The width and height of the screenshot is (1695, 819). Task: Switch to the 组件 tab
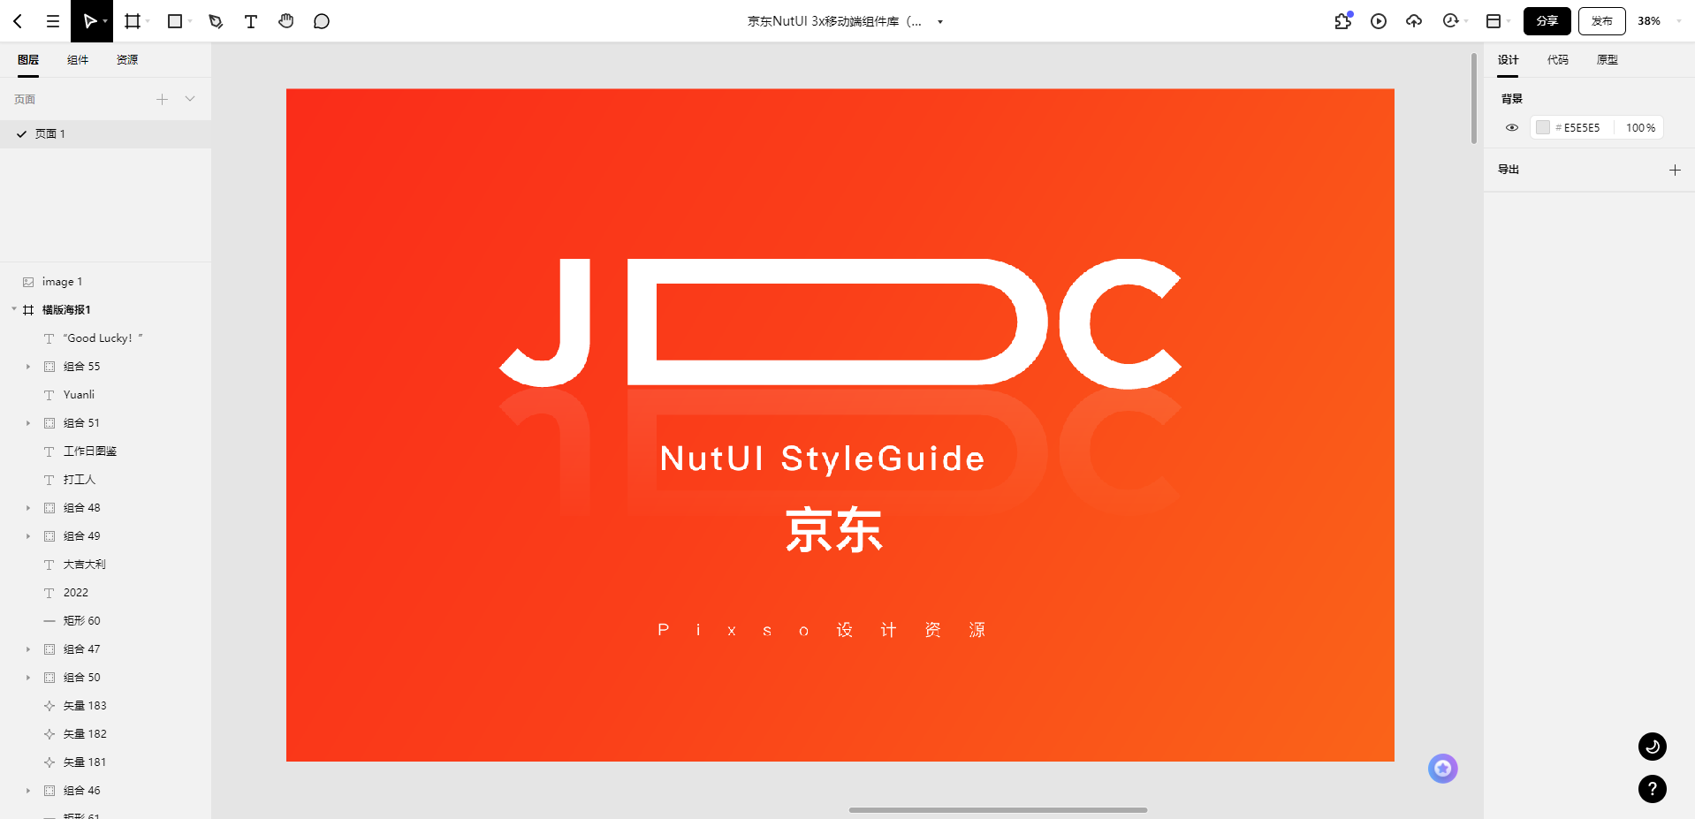click(x=78, y=60)
